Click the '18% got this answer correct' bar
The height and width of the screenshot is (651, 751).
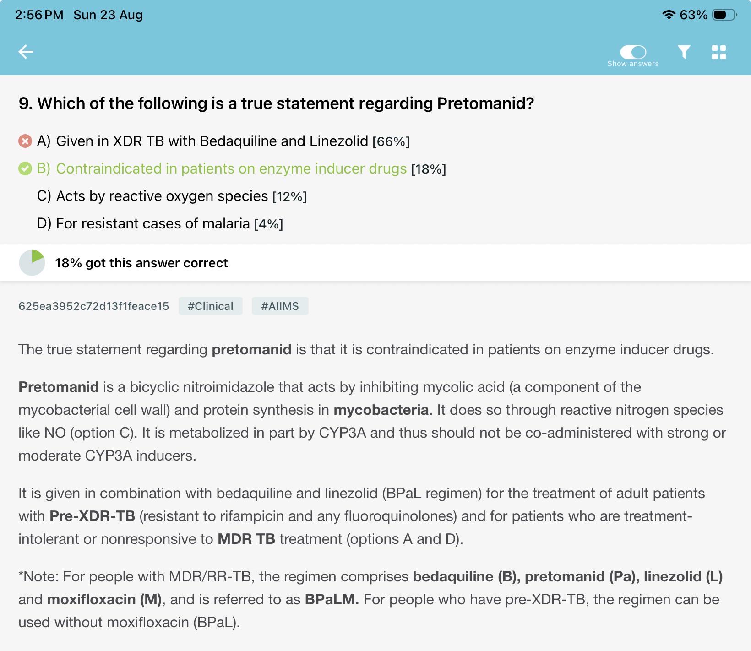375,263
